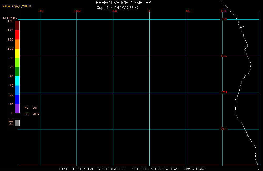Click the LIQ CLD legend label
This screenshot has height=171, width=263.
11,122
